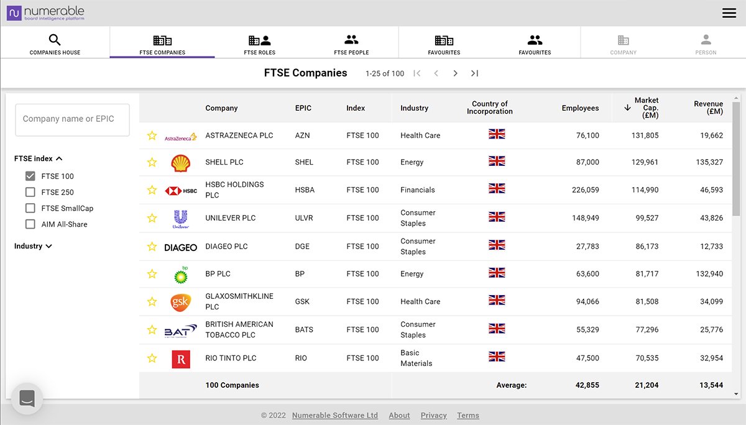
Task: Mark Unilever PLC with the star
Action: click(152, 218)
